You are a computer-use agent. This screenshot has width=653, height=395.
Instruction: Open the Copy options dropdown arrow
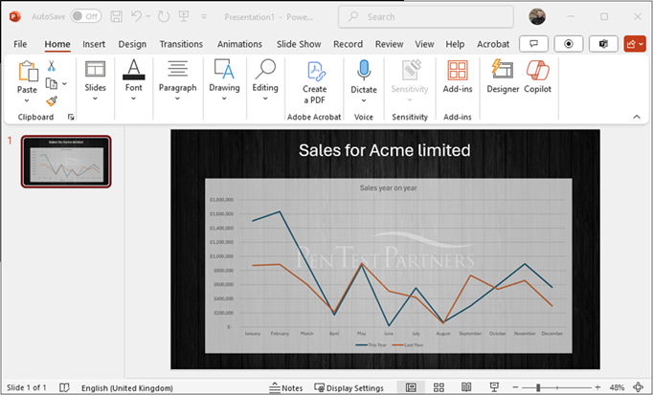tap(64, 83)
